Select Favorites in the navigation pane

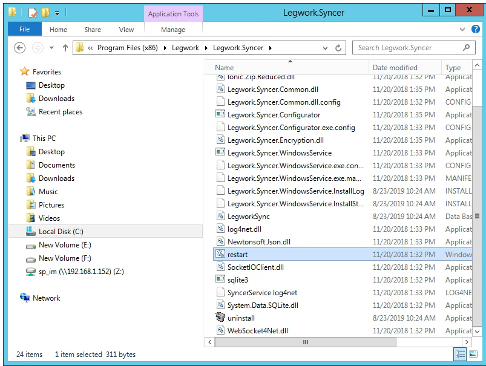coord(47,72)
